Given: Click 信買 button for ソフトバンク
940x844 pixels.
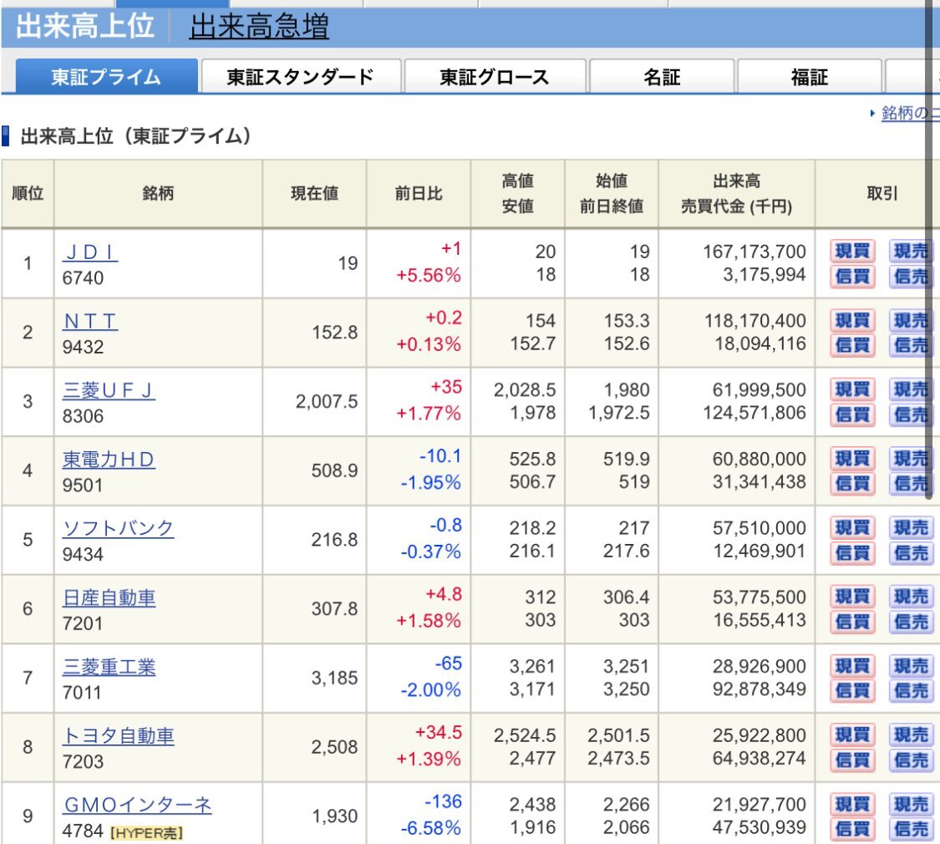Looking at the screenshot, I should (852, 552).
